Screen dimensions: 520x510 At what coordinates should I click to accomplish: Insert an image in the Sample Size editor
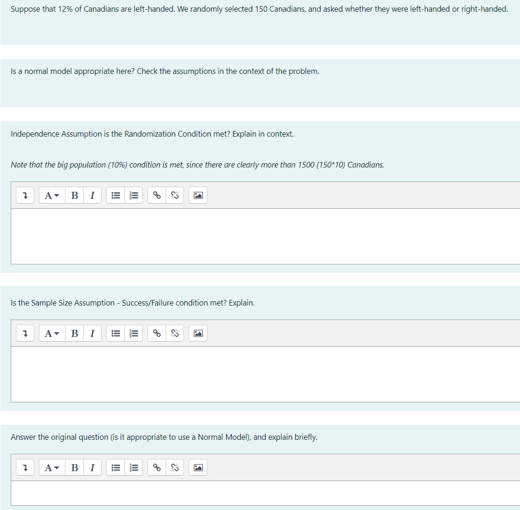pyautogui.click(x=198, y=333)
